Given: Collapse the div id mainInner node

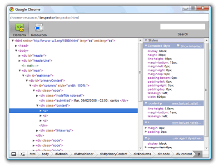Looking at the screenshot, I should click(23, 75).
